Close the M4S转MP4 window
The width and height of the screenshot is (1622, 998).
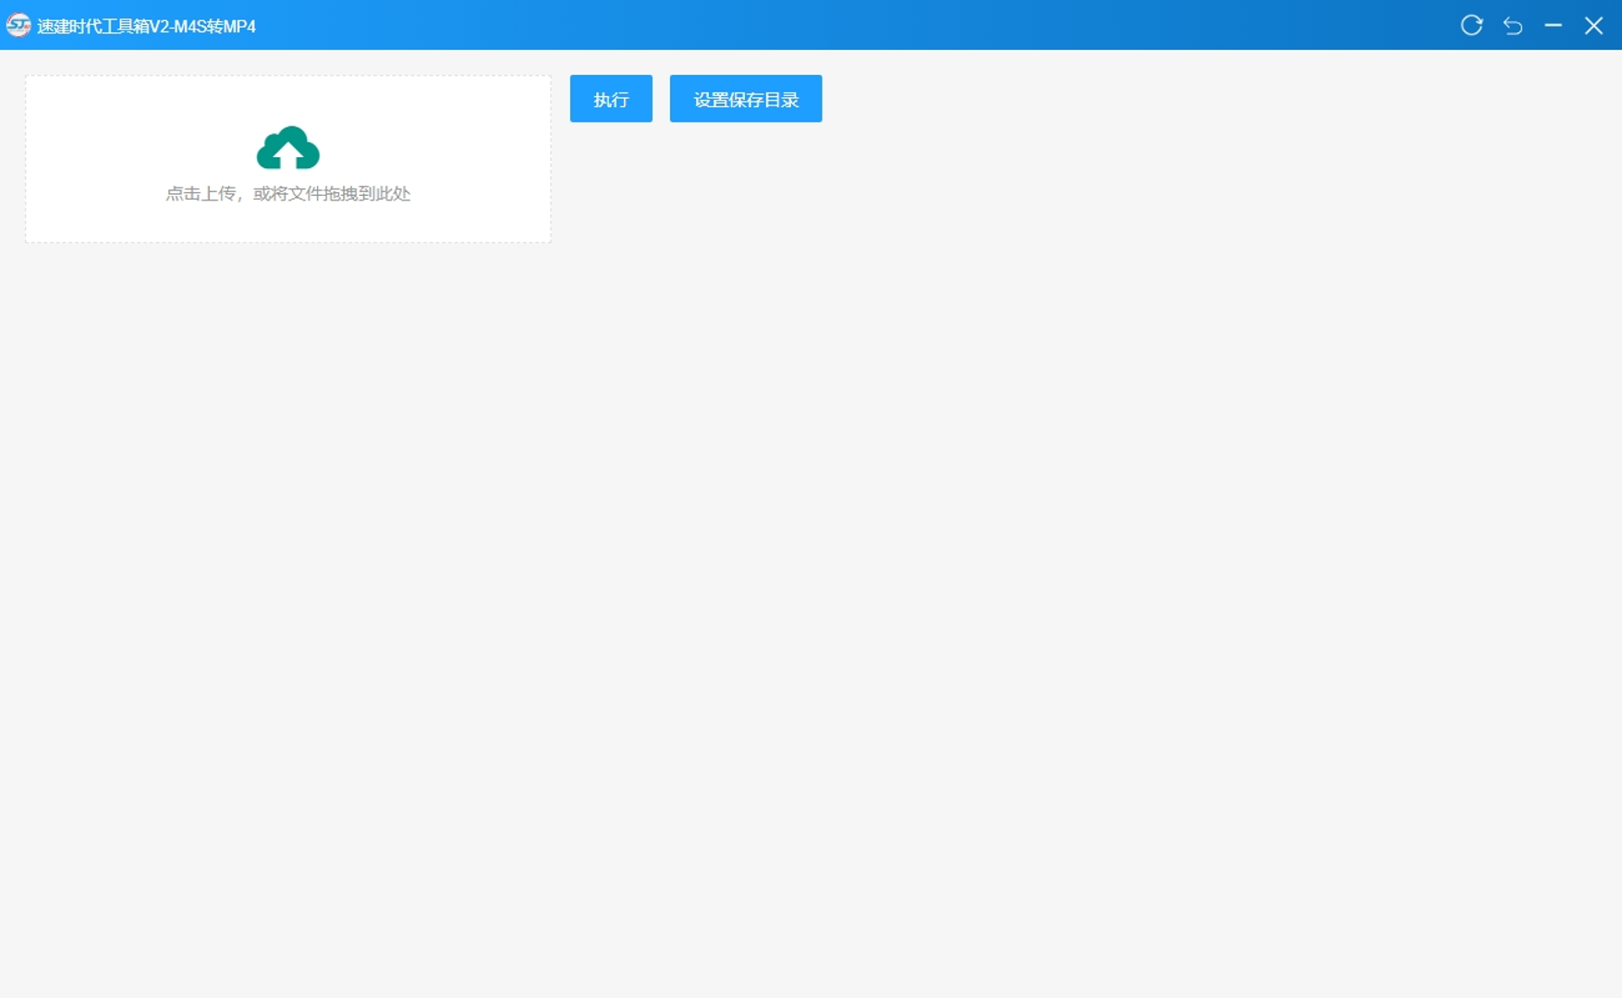point(1593,25)
